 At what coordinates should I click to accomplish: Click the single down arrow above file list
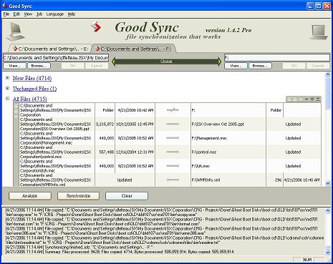[307, 99]
